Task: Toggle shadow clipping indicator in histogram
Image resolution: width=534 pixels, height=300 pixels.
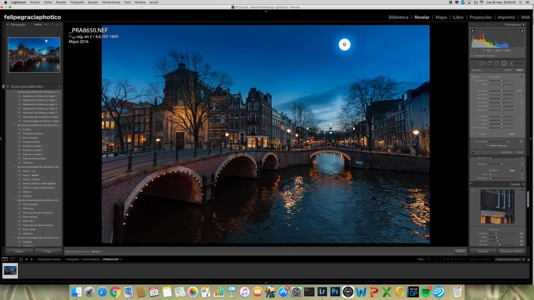Action: click(x=473, y=31)
